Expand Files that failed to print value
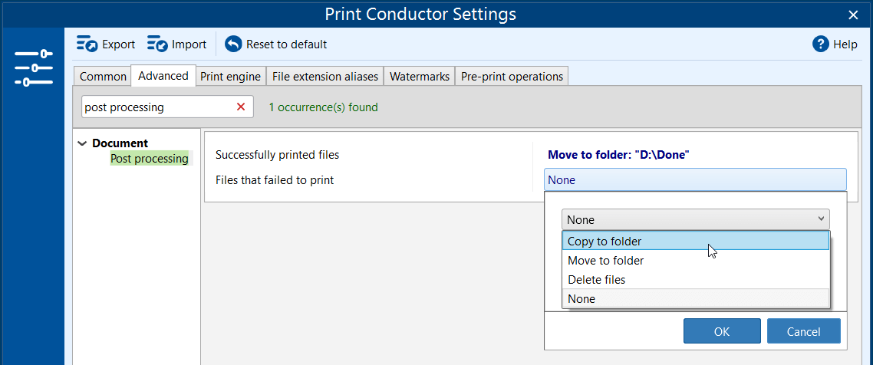Image resolution: width=873 pixels, height=365 pixels. [x=695, y=180]
